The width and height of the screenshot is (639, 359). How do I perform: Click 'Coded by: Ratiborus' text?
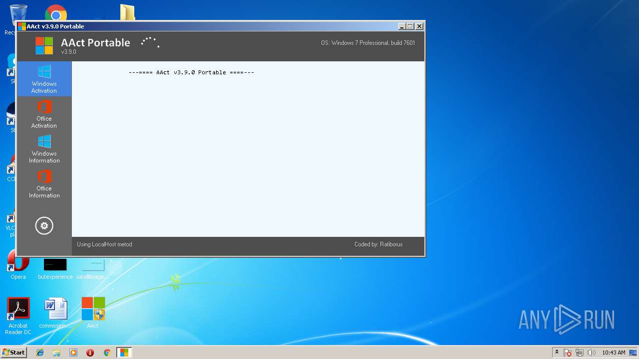pyautogui.click(x=378, y=244)
